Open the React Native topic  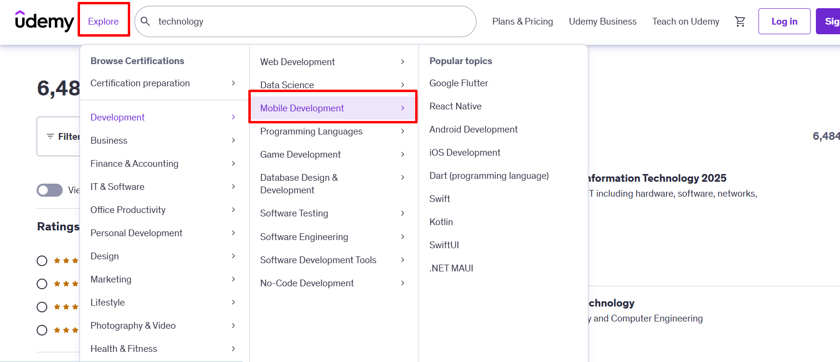456,106
